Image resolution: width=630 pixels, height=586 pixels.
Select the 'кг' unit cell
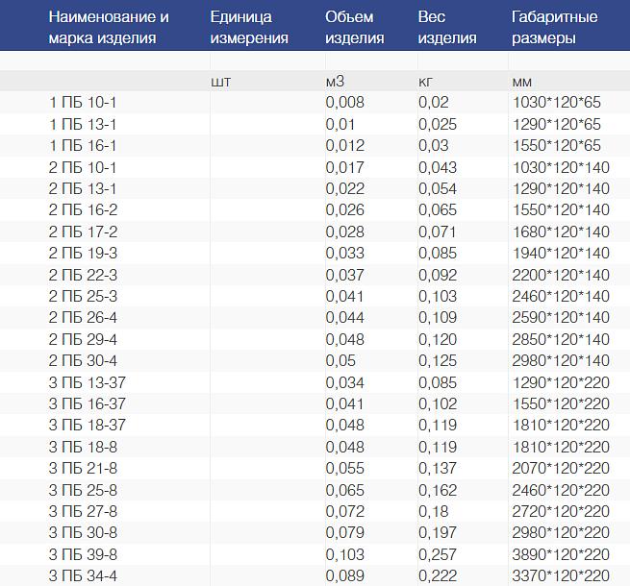coord(427,82)
